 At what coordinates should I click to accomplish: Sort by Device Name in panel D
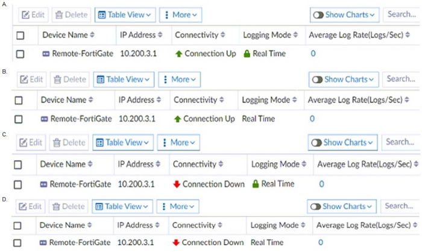tap(90, 225)
